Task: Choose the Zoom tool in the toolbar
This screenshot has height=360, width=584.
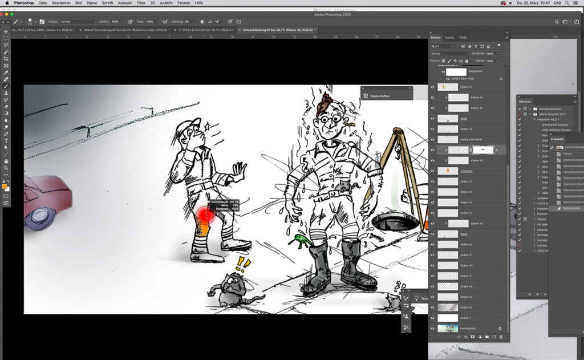Action: click(x=6, y=168)
